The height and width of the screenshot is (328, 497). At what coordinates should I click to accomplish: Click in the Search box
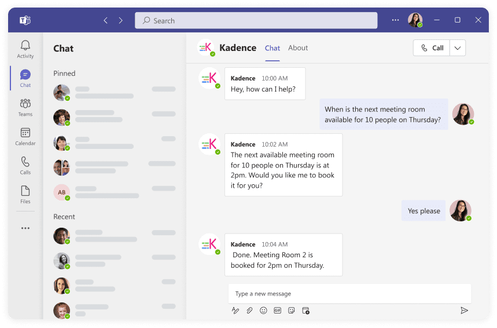pos(256,21)
